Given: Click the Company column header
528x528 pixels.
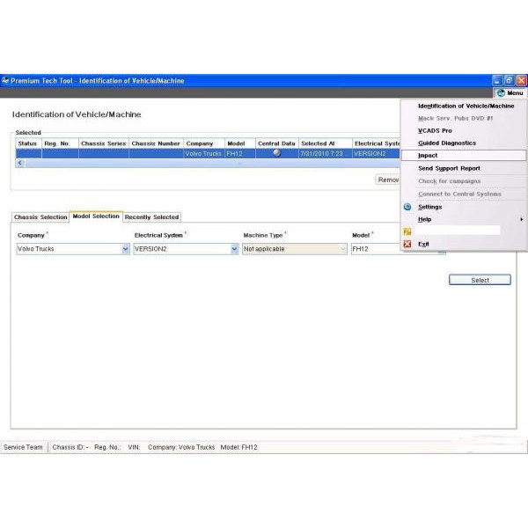Looking at the screenshot, I should pos(204,143).
